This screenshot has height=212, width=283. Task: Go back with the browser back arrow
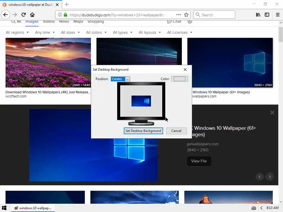point(6,15)
